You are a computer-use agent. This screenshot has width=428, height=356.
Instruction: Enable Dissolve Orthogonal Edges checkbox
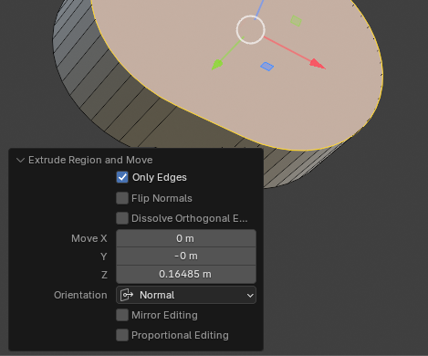122,218
